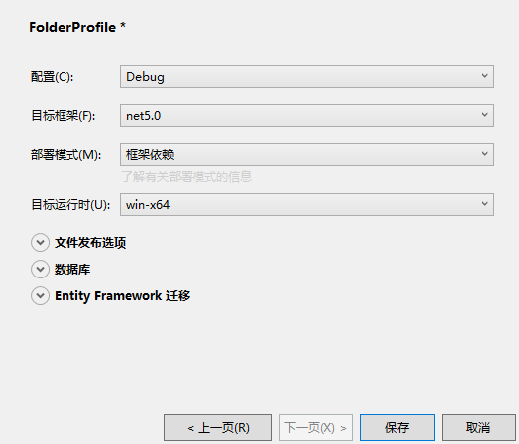519x444 pixels.
Task: Click the arrow on the net5.0 combo box
Action: pyautogui.click(x=484, y=115)
